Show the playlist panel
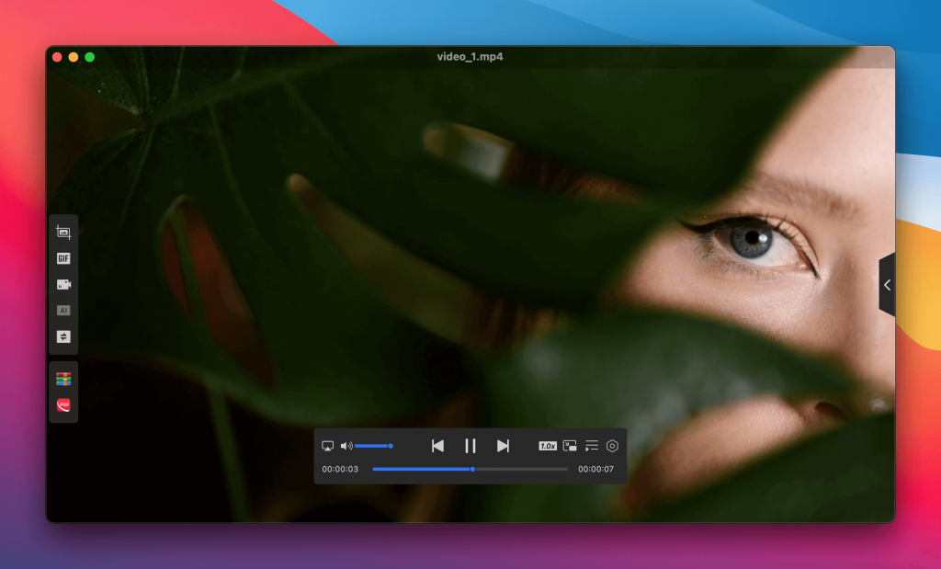941x569 pixels. coord(592,446)
